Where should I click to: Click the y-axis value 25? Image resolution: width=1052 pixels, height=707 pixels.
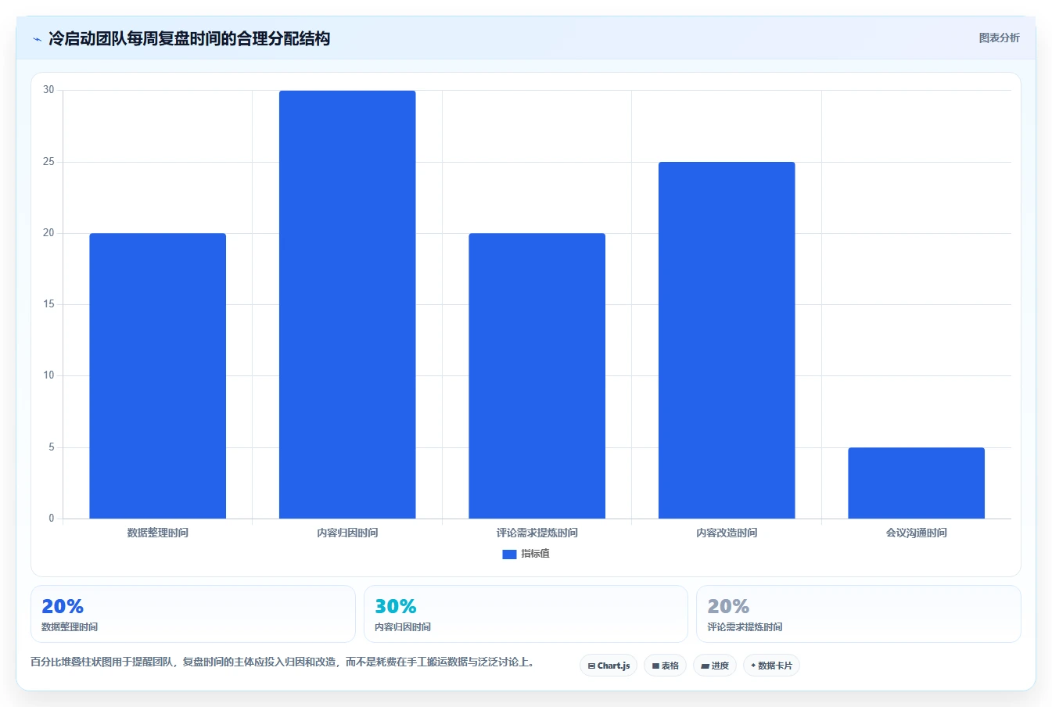[49, 162]
